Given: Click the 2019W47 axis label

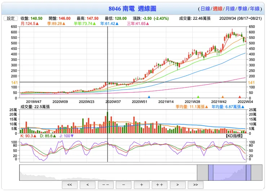Looking at the screenshot, I should click(34, 102).
